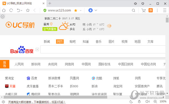Open the 人民网 link
The width and height of the screenshot is (169, 104).
pyautogui.click(x=19, y=64)
